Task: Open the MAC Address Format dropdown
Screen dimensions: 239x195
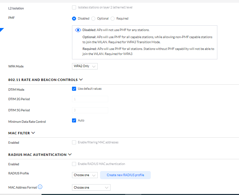Action: coord(91,187)
